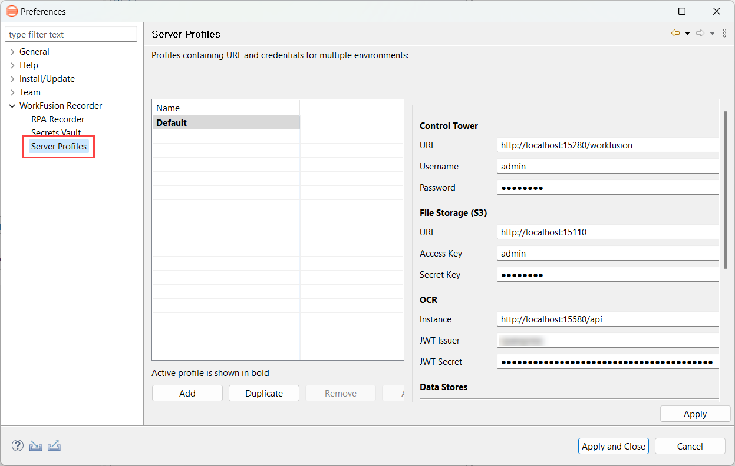735x466 pixels.
Task: Click the OCR section heading
Action: 429,300
